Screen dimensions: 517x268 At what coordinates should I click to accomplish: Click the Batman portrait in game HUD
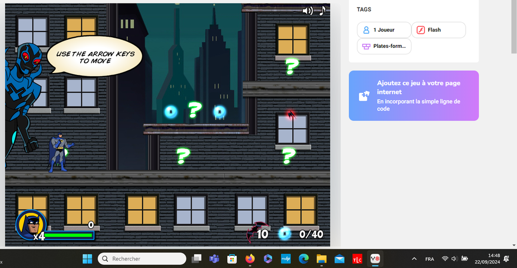tap(31, 224)
